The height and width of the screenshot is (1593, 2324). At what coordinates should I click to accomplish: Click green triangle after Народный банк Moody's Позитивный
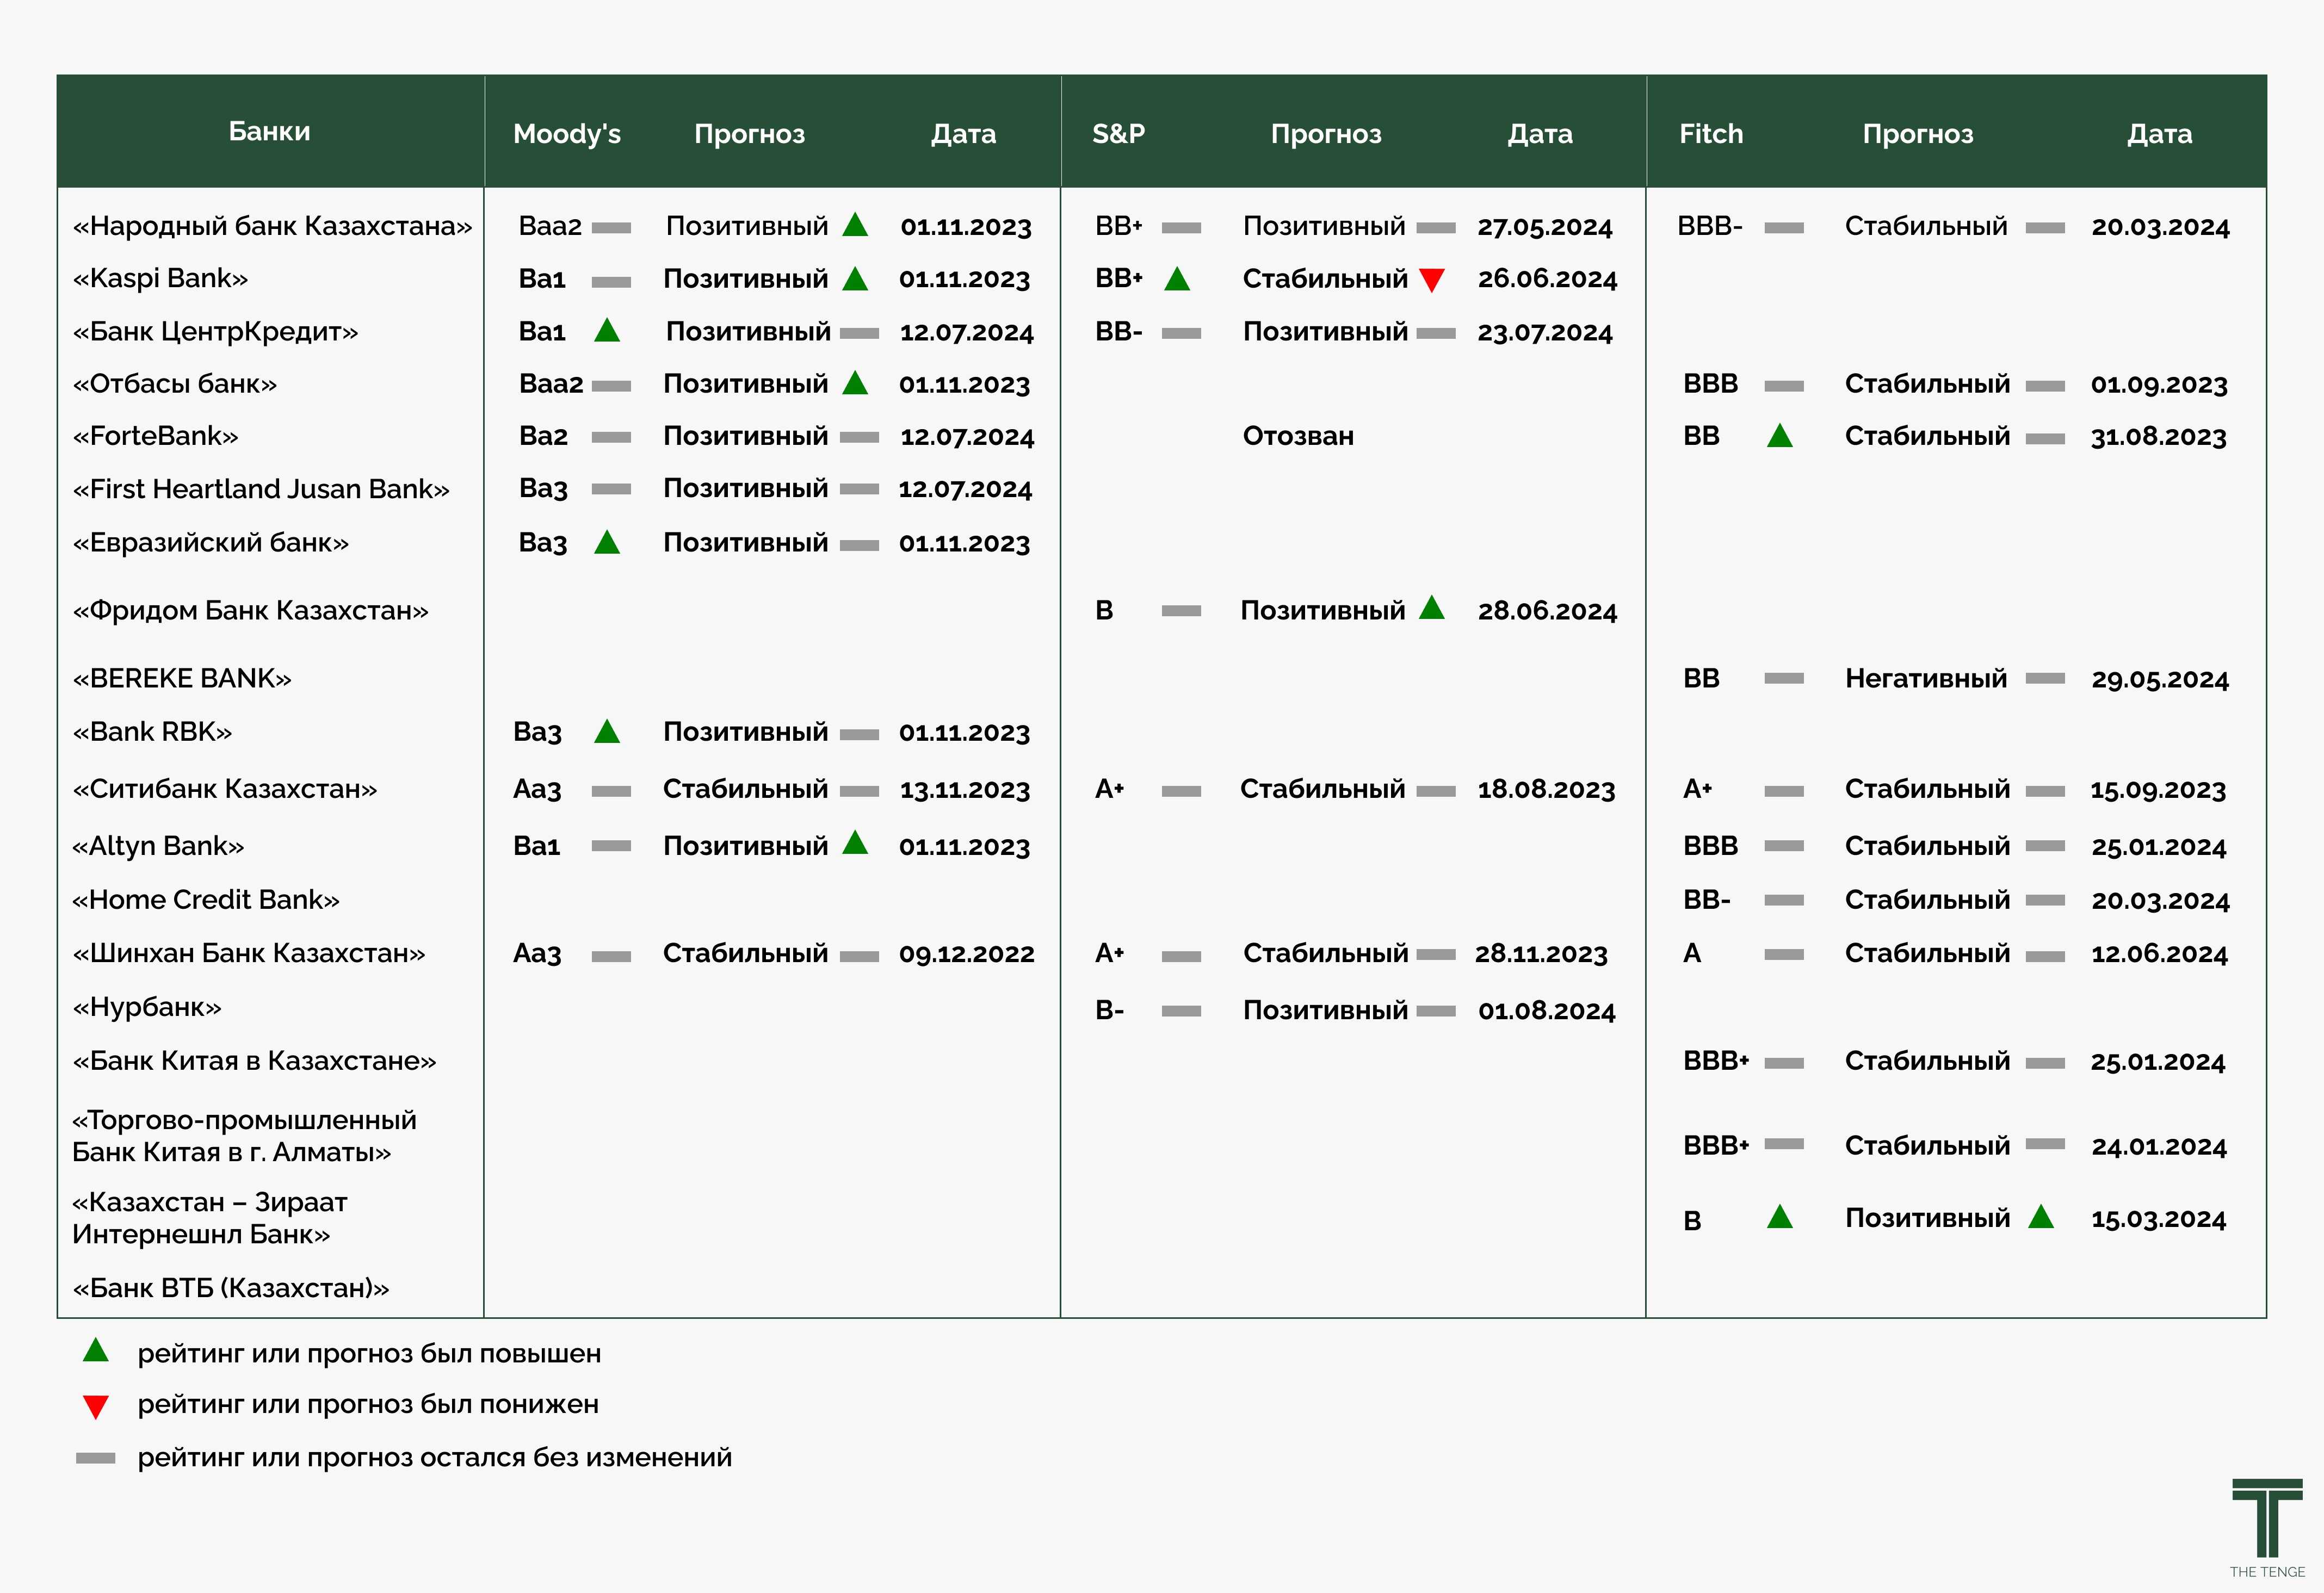coord(855,224)
